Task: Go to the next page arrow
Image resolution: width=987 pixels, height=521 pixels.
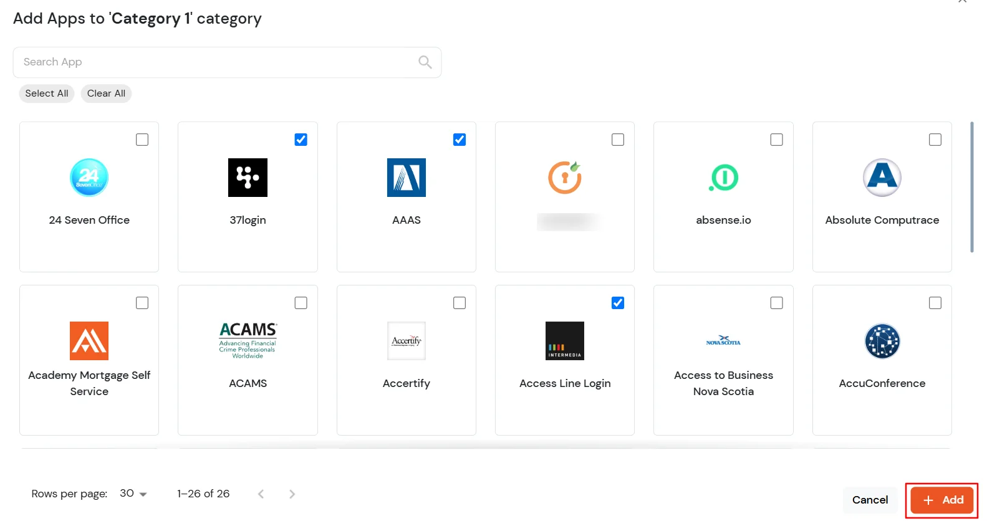Action: (292, 494)
